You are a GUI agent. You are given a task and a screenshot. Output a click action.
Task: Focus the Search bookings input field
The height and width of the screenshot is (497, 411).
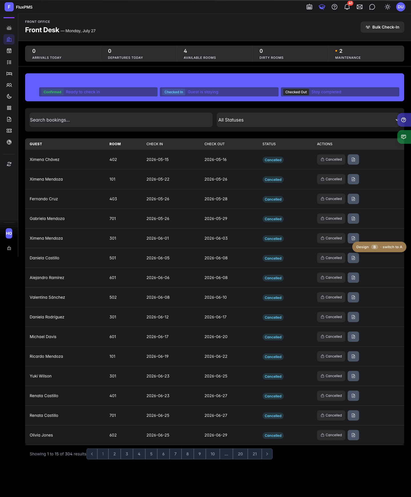pyautogui.click(x=121, y=120)
